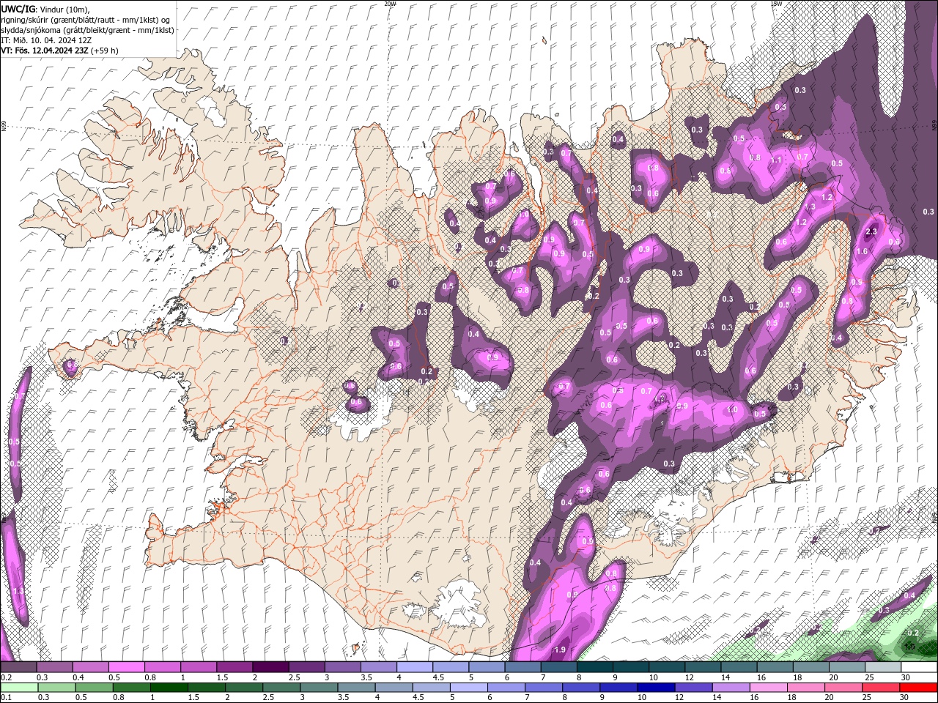Click the snow-scale swatch labeled 6
The width and height of the screenshot is (938, 703).
point(522,667)
